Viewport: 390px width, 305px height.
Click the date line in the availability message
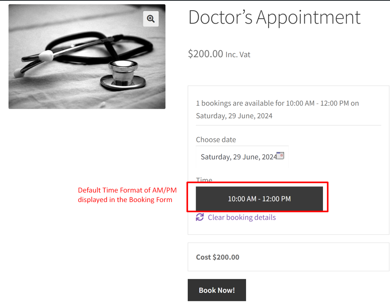click(234, 116)
